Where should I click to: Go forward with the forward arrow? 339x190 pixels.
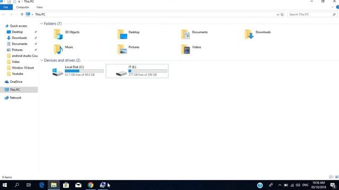(x=11, y=14)
